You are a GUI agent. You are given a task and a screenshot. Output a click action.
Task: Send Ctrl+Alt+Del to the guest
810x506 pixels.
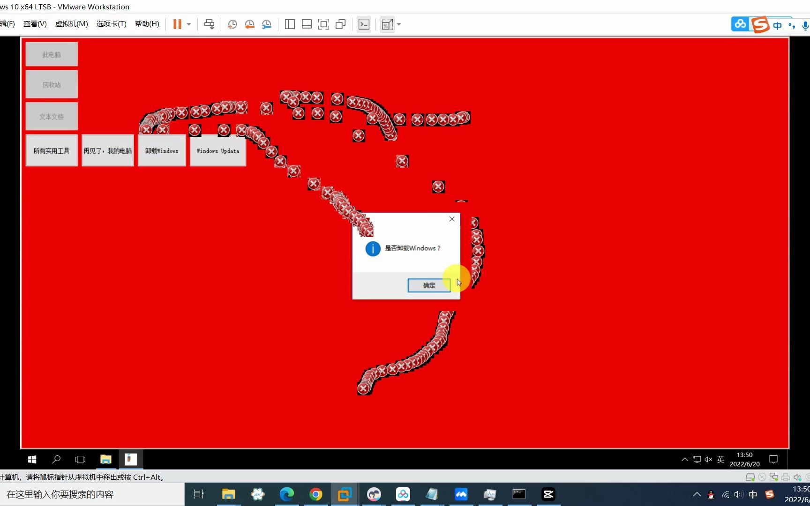pos(210,24)
